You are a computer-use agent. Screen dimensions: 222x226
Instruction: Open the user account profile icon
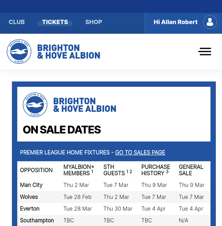(210, 22)
